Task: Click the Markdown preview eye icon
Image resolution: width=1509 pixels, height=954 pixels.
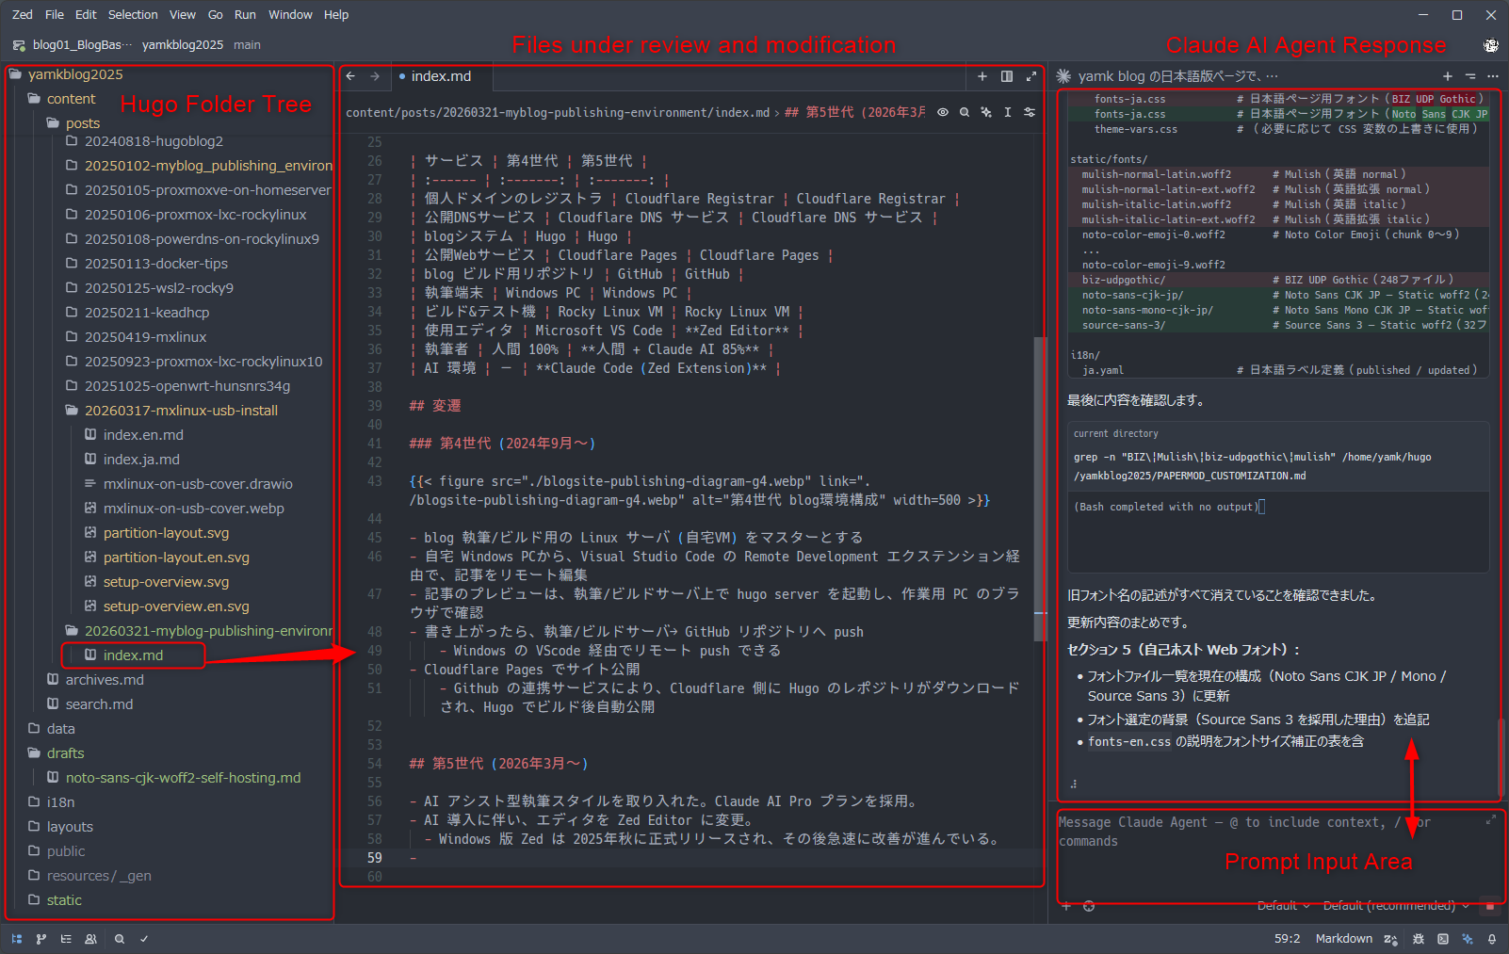Action: pos(943,112)
